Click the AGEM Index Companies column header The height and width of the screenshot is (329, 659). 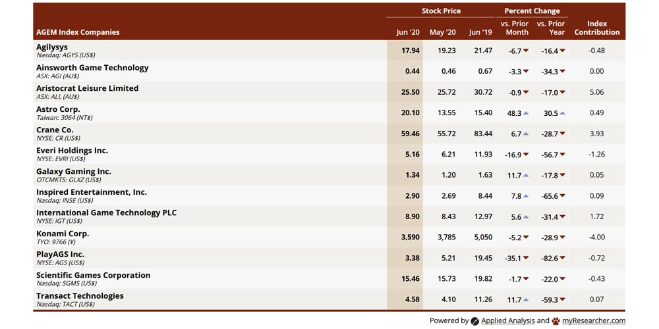click(78, 32)
